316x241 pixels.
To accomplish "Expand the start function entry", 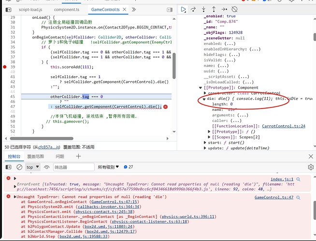I will tap(205, 143).
